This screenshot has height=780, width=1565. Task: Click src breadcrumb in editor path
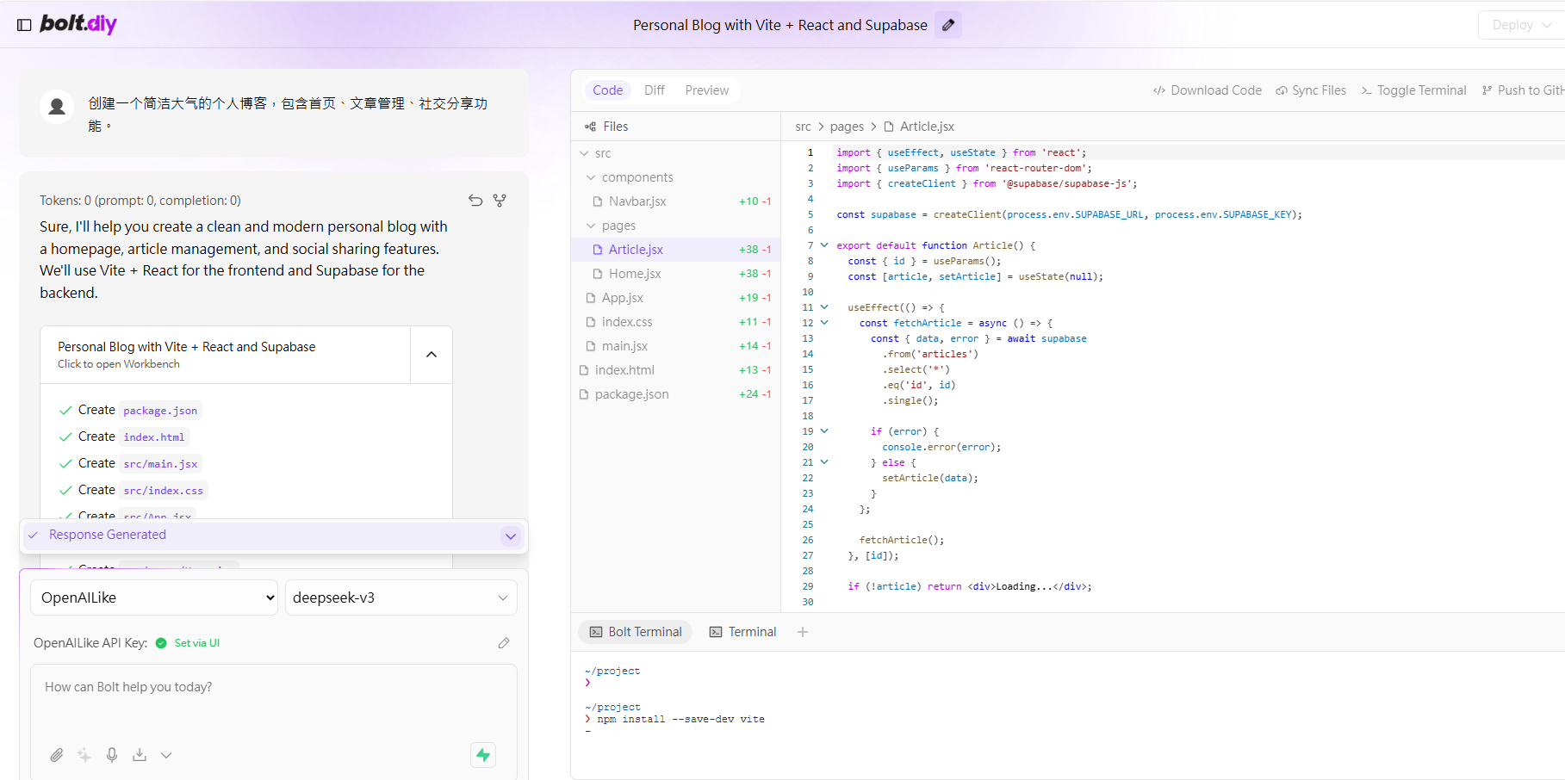[x=803, y=127]
